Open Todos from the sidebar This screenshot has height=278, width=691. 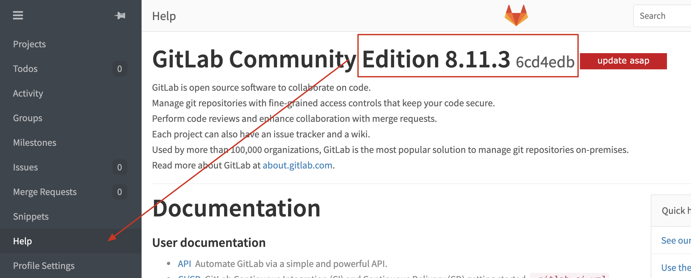pyautogui.click(x=25, y=69)
